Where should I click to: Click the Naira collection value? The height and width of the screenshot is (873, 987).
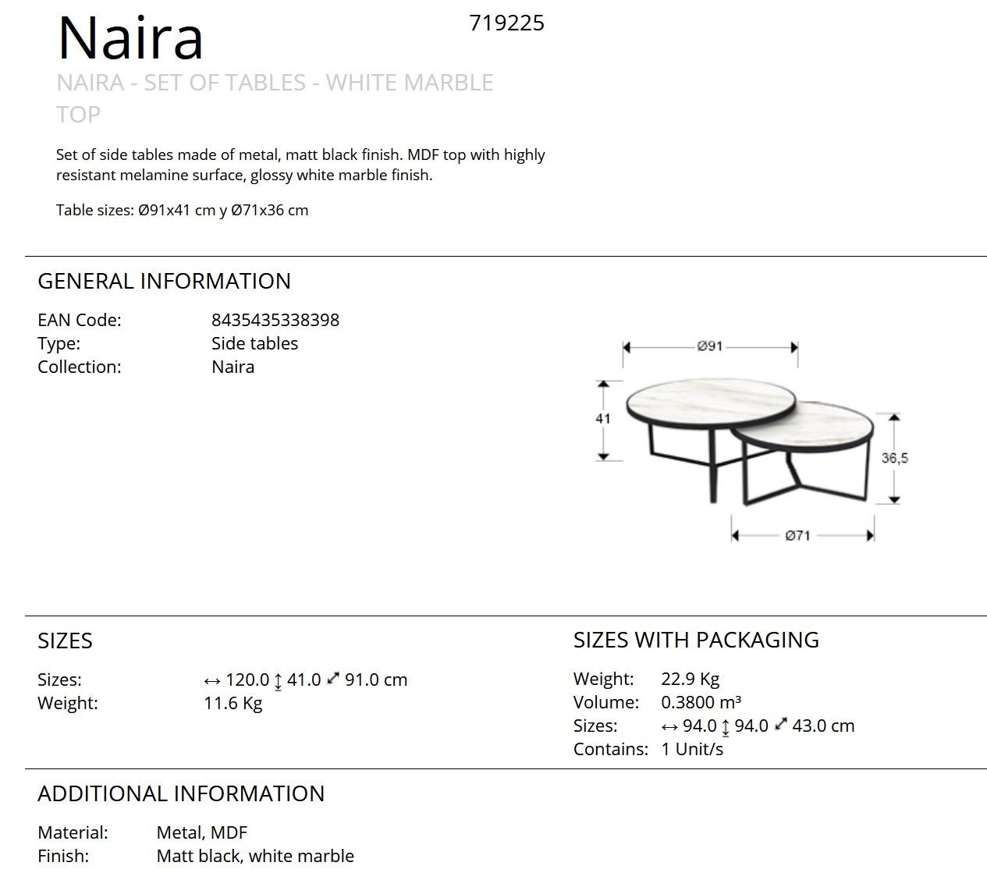233,367
